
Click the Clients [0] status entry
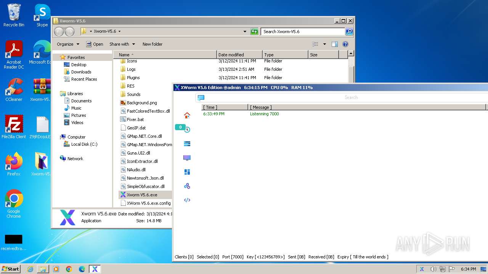click(x=184, y=257)
